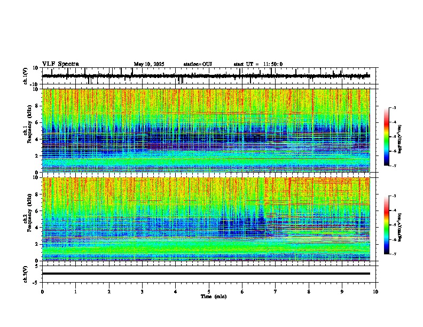Click the "8" kHz tick on ch.1 spectrogram
The height and width of the screenshot is (327, 423).
click(37, 106)
